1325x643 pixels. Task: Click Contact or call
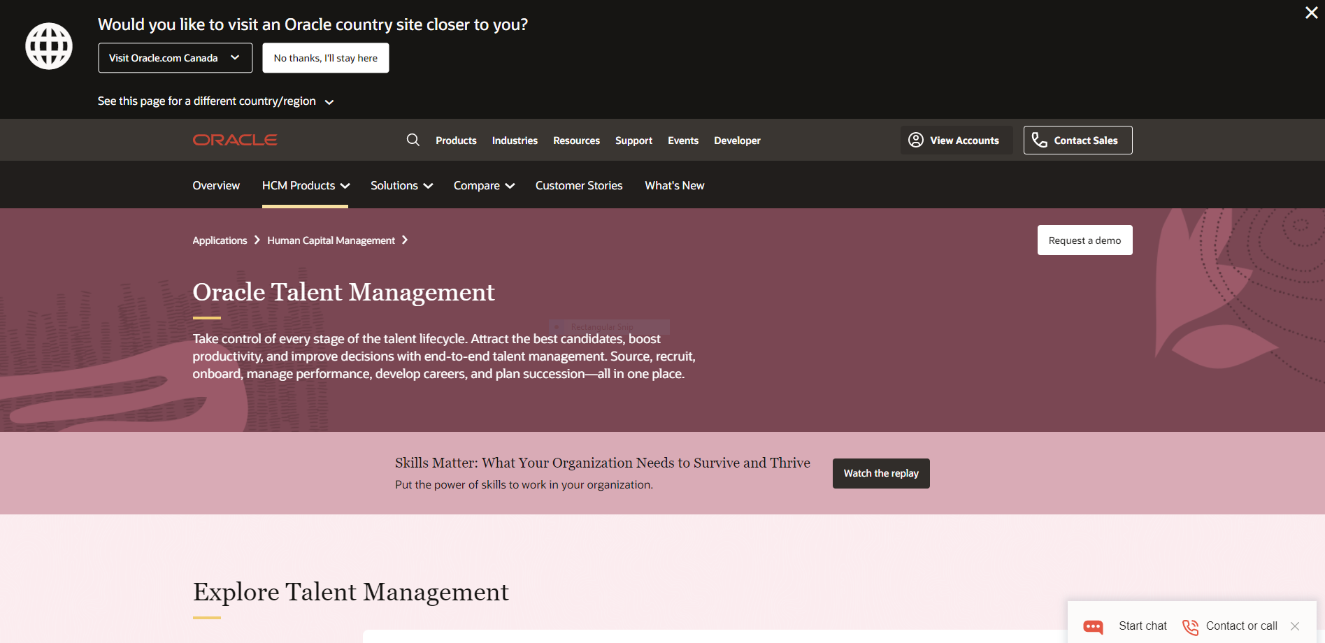(1241, 626)
